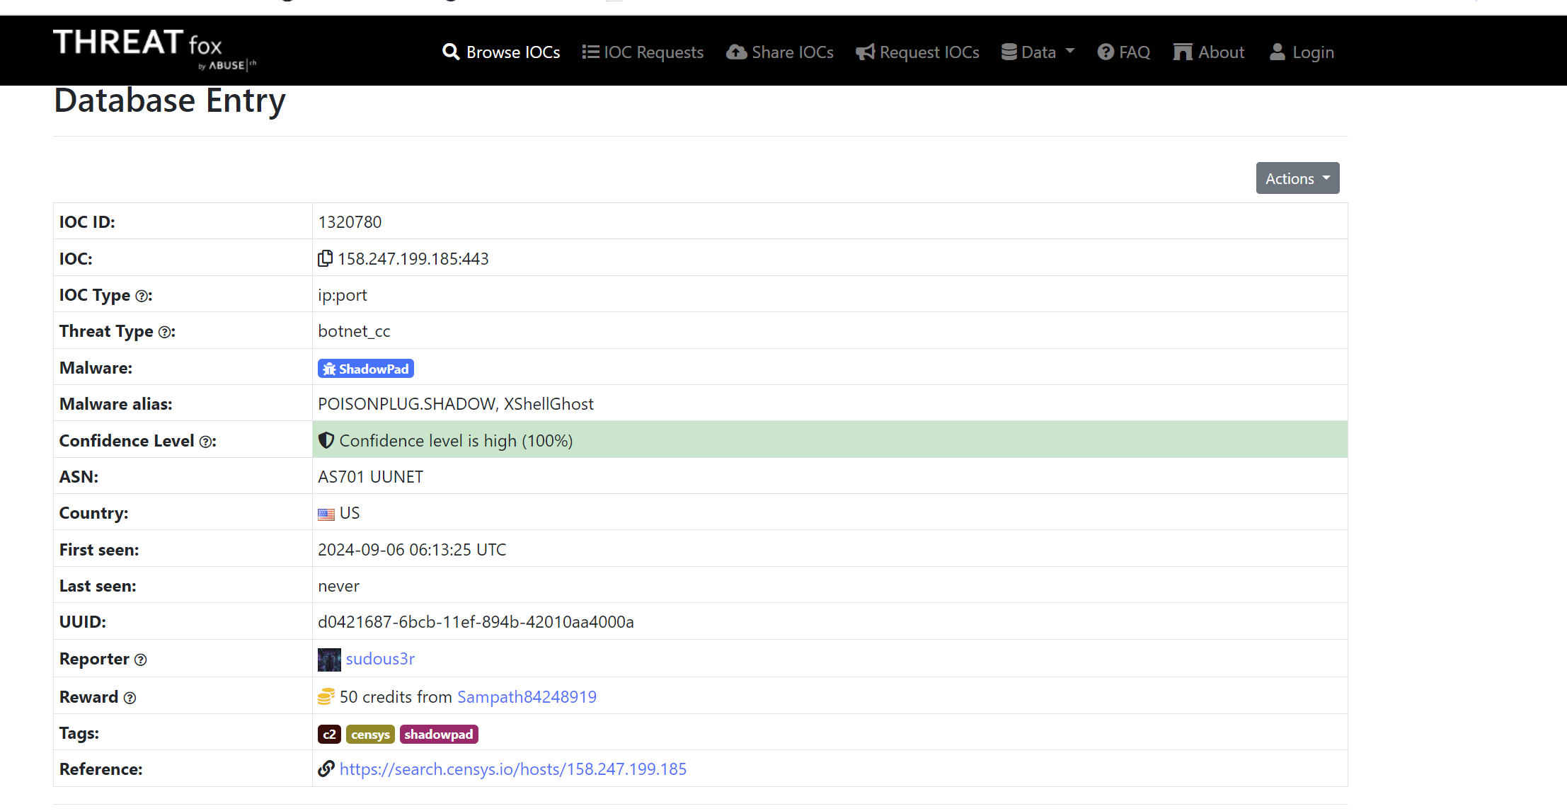The image size is (1567, 811).
Task: Click the Login link in the navbar
Action: [x=1302, y=52]
